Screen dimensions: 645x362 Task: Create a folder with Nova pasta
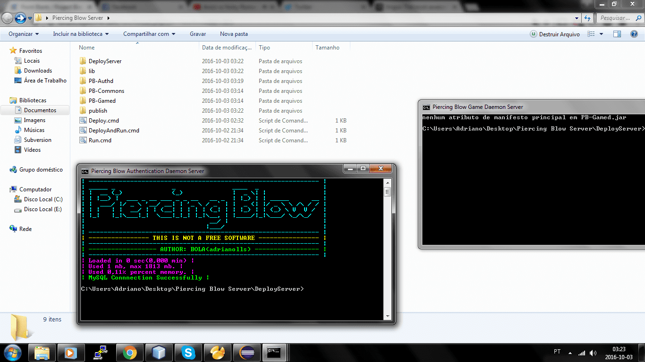coord(234,34)
